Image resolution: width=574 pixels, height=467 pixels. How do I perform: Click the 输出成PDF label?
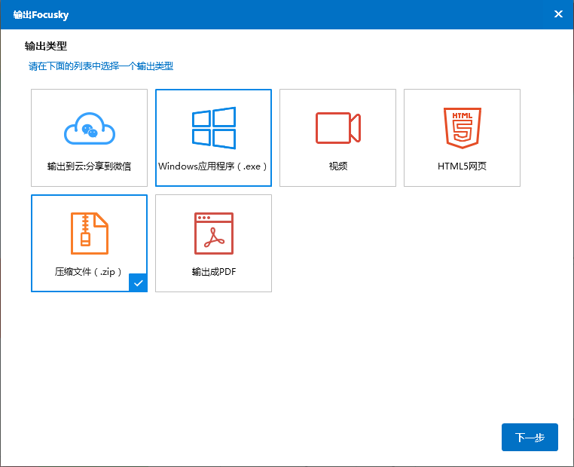(214, 272)
